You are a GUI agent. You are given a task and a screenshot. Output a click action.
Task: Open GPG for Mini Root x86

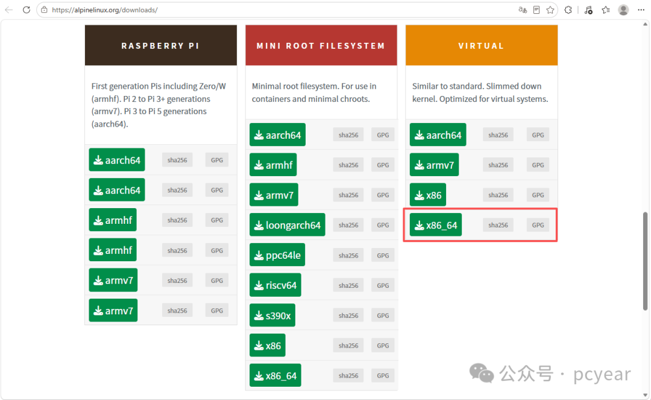click(383, 345)
